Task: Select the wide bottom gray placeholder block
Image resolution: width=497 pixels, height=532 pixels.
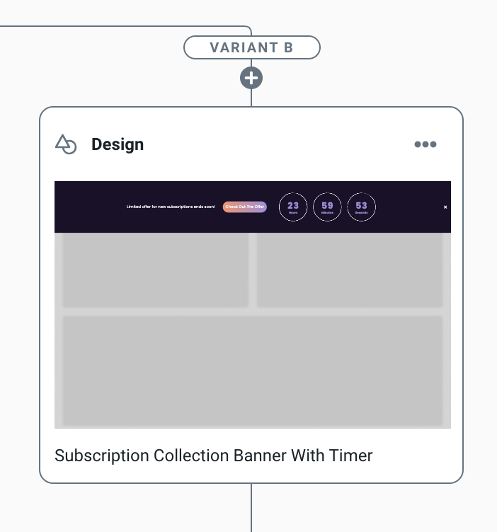Action: (x=253, y=369)
